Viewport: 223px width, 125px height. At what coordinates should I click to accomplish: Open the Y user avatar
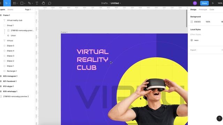(x=195, y=3)
